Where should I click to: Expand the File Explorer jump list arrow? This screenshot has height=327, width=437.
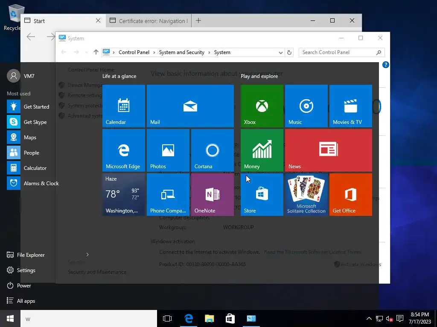[x=87, y=255]
